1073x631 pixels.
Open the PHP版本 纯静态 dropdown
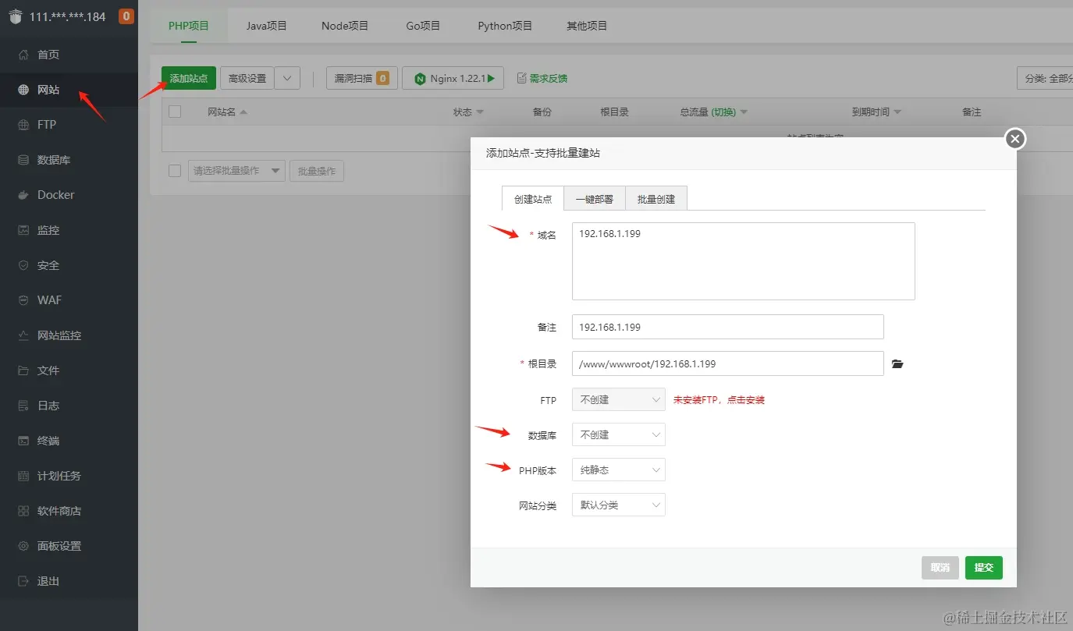pyautogui.click(x=619, y=470)
